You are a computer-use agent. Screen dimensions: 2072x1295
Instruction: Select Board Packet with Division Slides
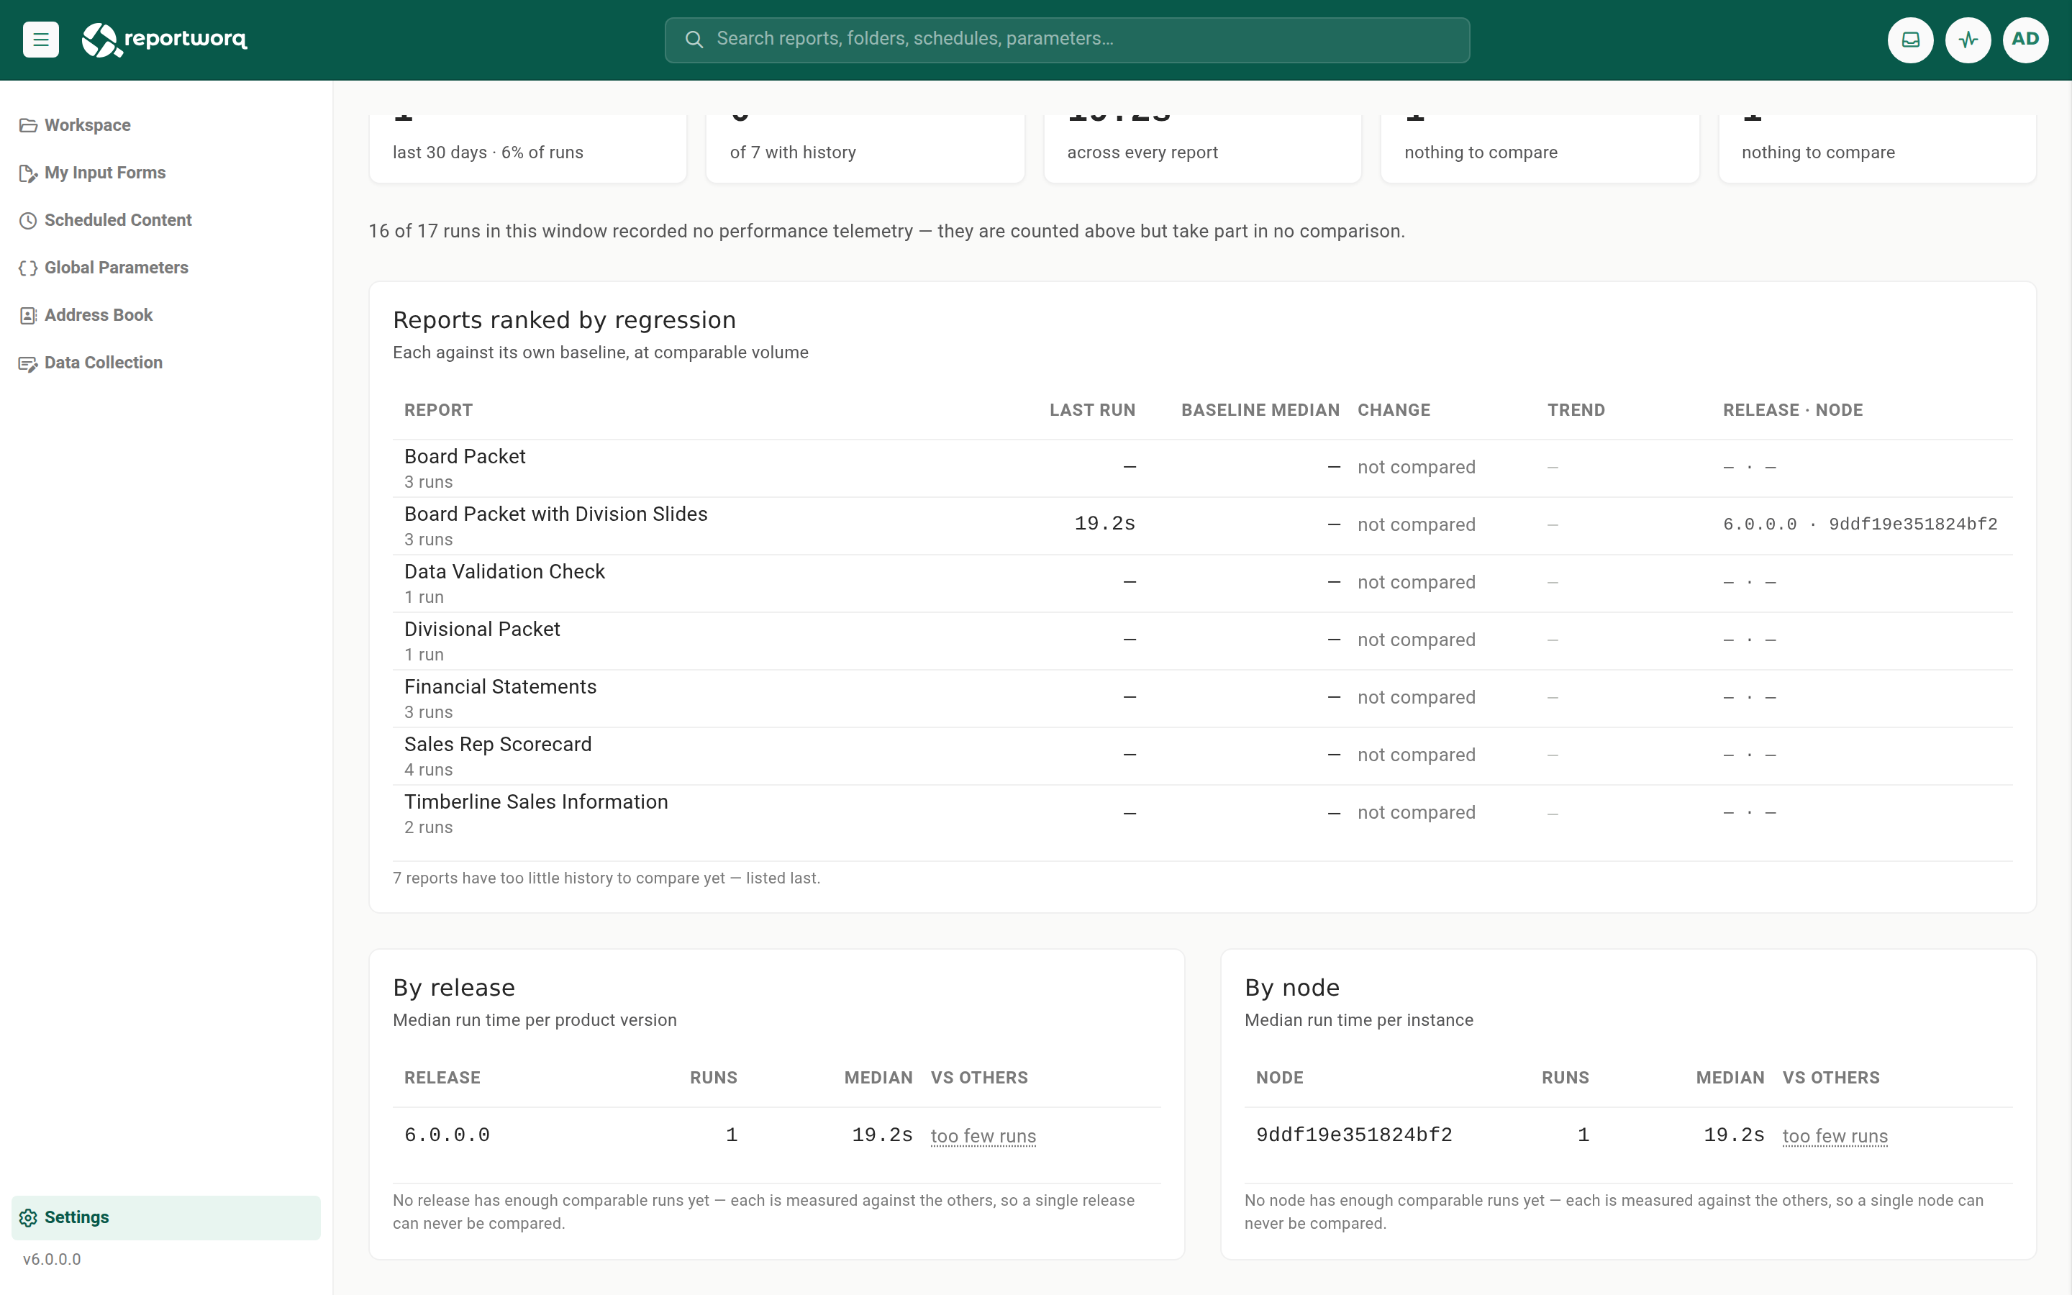coord(1202,526)
